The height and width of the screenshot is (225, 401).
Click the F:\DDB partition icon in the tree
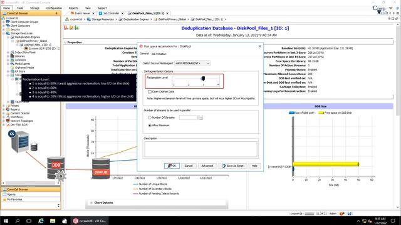pos(26,49)
